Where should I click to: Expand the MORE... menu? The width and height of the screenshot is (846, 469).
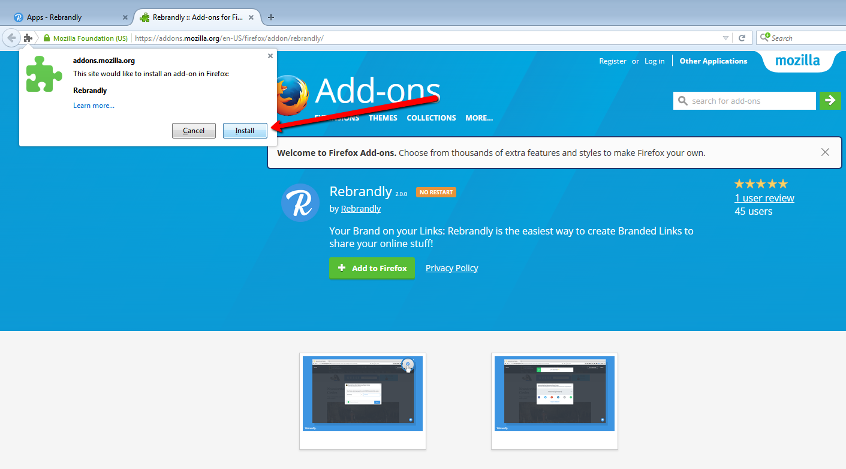479,118
